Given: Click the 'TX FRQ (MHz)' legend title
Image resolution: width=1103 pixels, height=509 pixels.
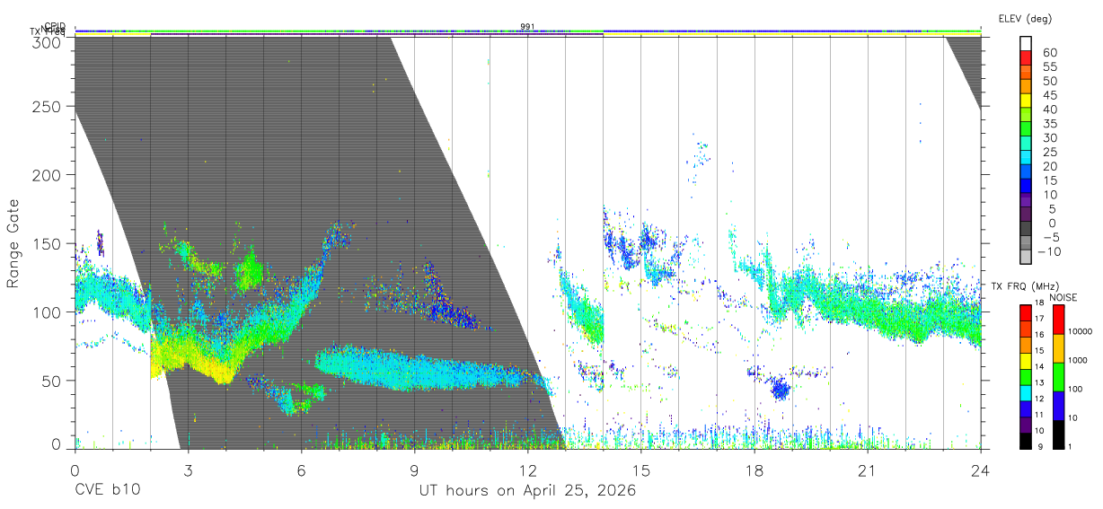Looking at the screenshot, I should pos(1023,286).
